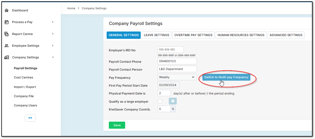Click KiwiSaver Company Contrib. percentage field
The height and width of the screenshot is (139, 315).
coord(164,109)
